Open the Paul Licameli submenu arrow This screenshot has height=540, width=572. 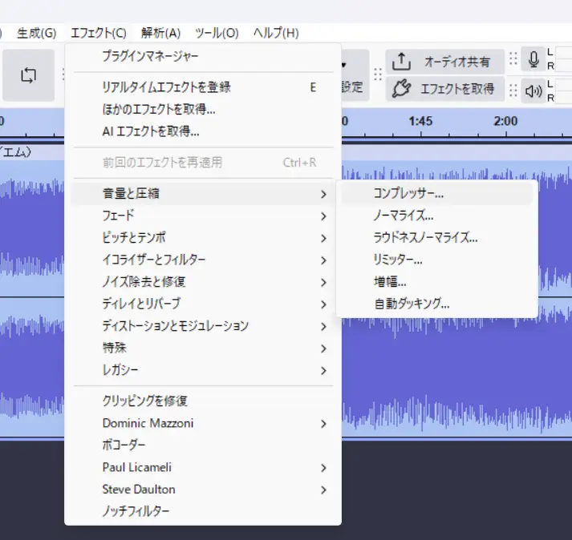pyautogui.click(x=323, y=468)
